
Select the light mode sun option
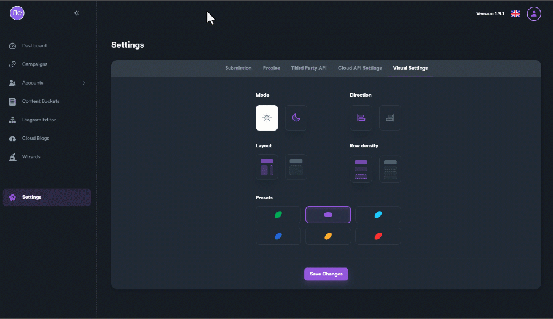[267, 118]
